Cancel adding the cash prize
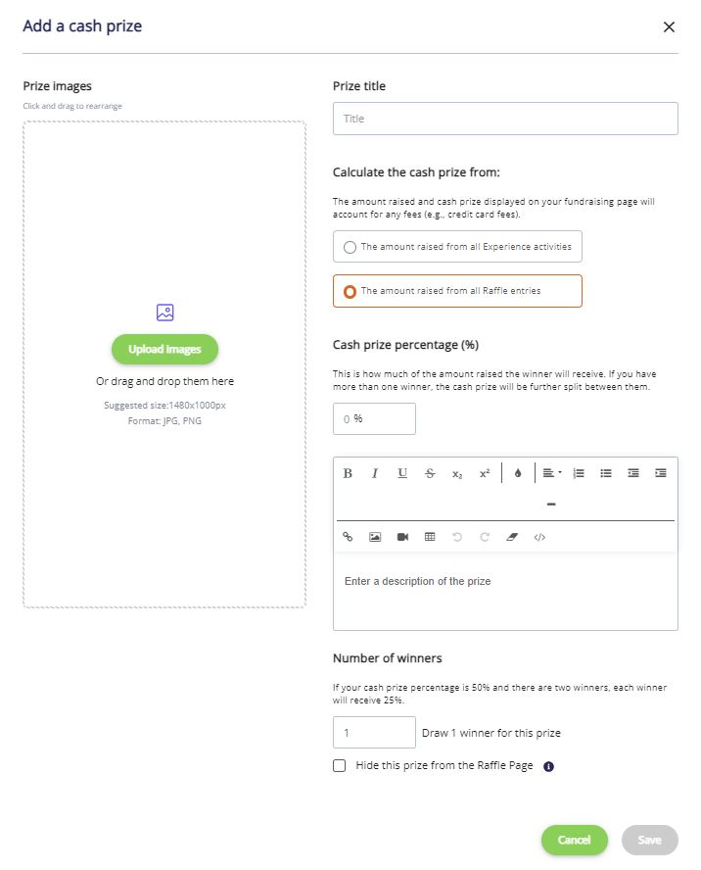 click(574, 840)
